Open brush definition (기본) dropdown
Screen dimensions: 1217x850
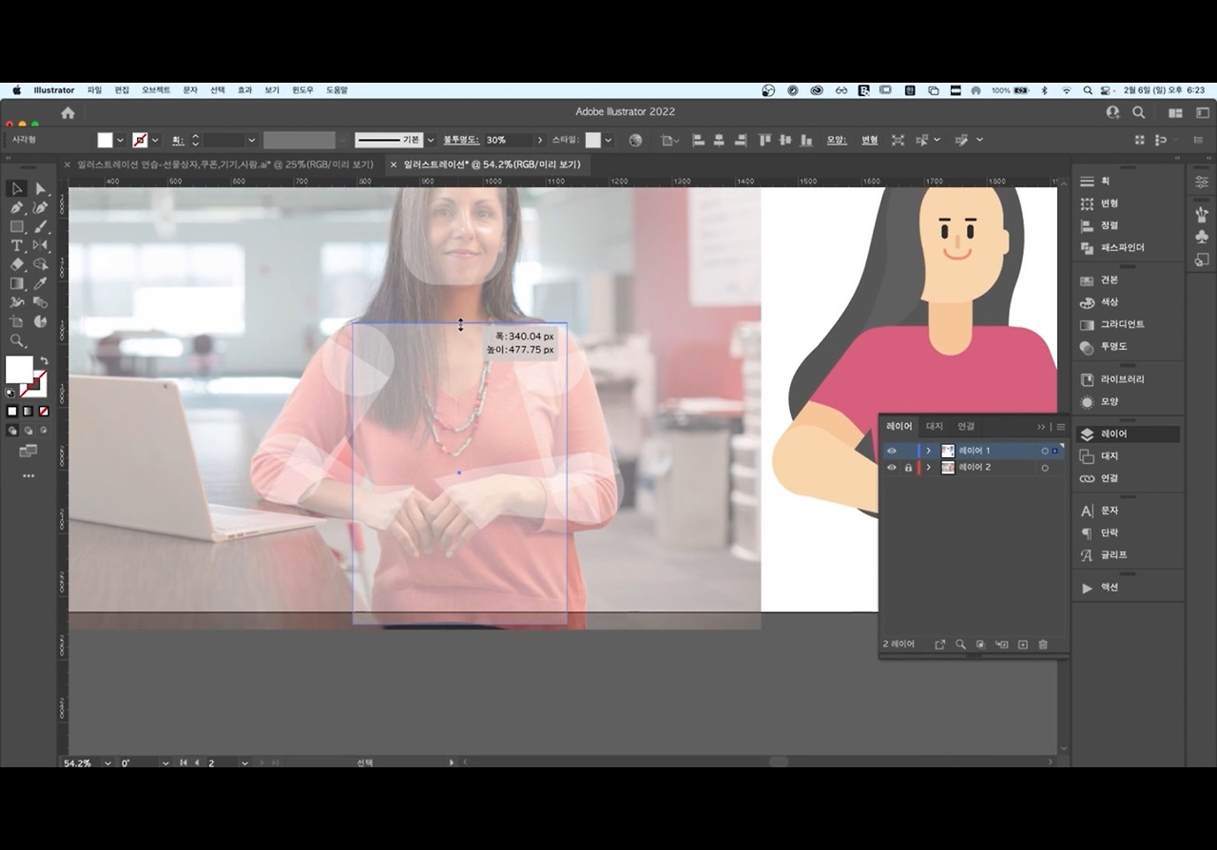click(430, 140)
